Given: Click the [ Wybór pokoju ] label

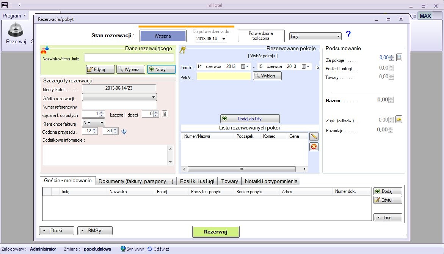Looking at the screenshot, I should [263, 56].
